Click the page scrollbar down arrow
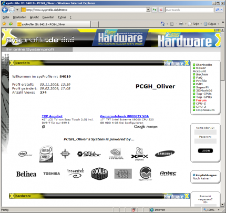226x213 pixels. pyautogui.click(x=222, y=205)
